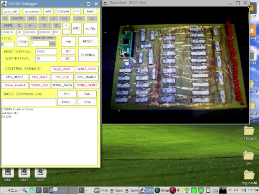
Task: Click the 1step button
Action: [23, 41]
